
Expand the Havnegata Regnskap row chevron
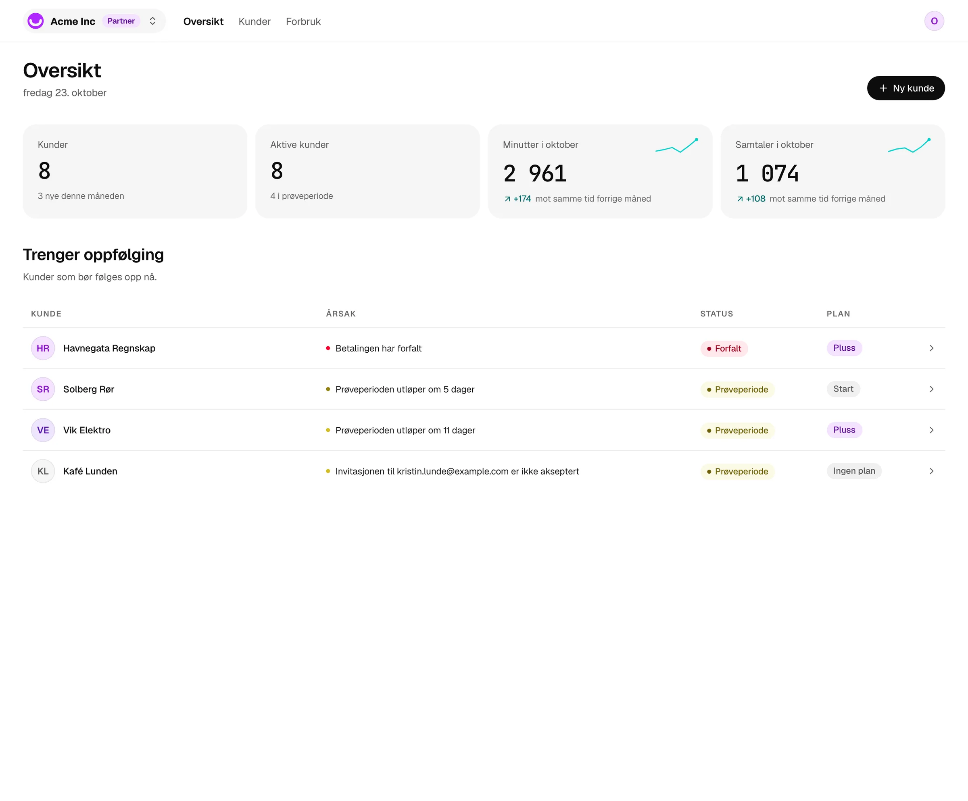coord(932,348)
